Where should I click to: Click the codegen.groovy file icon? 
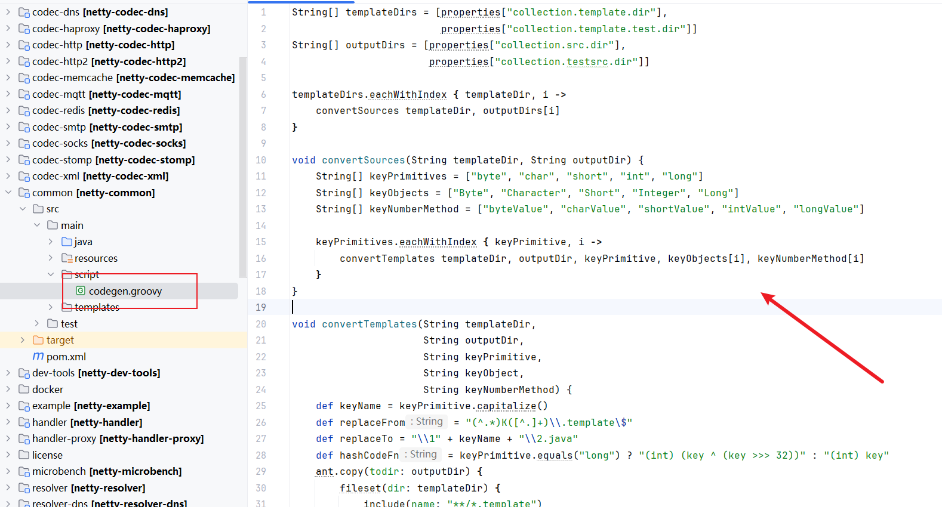point(81,291)
